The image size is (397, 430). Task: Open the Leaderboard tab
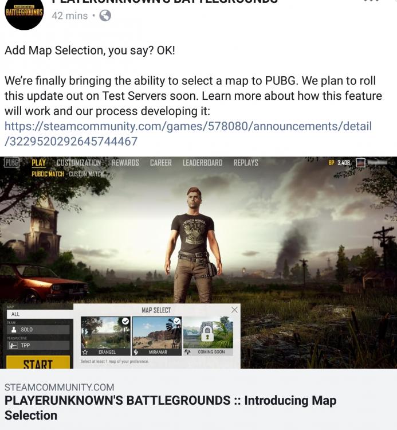[202, 163]
